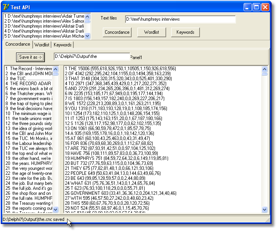The height and width of the screenshot is (232, 277).
Task: Click the concordance lines list scroll down arrow
Action: [x=56, y=209]
